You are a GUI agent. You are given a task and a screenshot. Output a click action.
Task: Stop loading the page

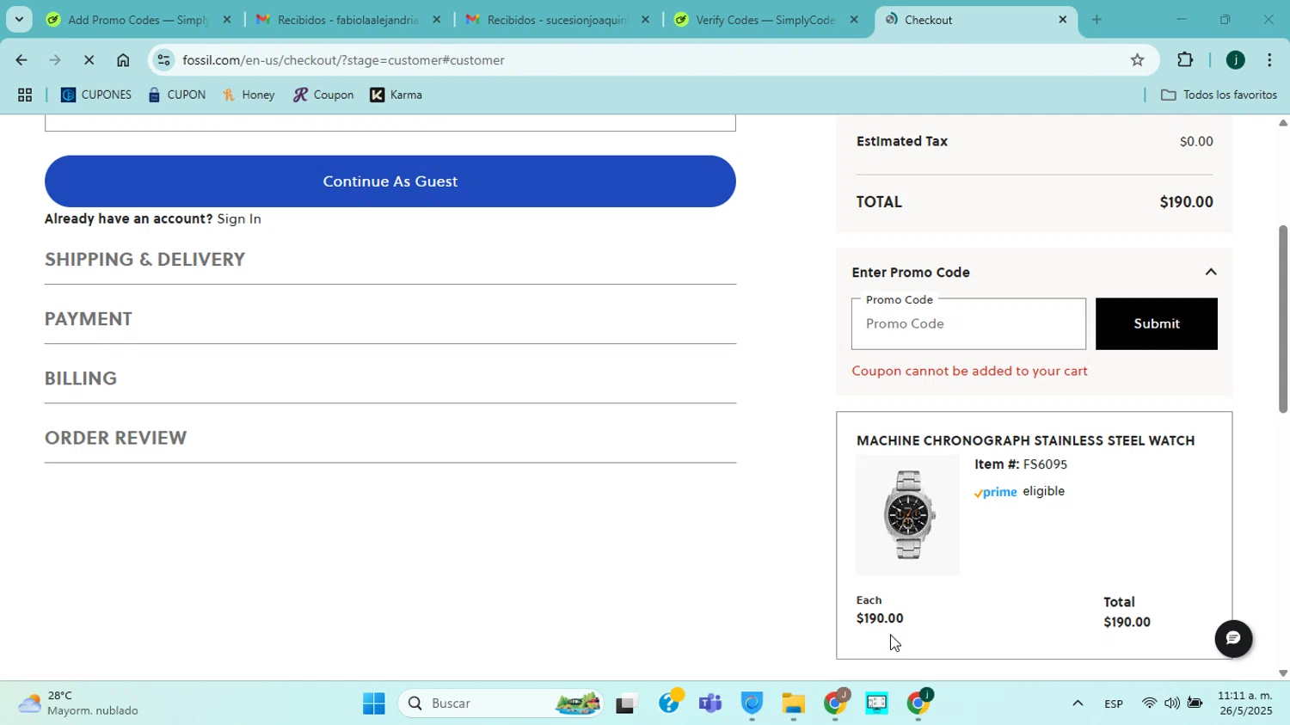point(89,60)
